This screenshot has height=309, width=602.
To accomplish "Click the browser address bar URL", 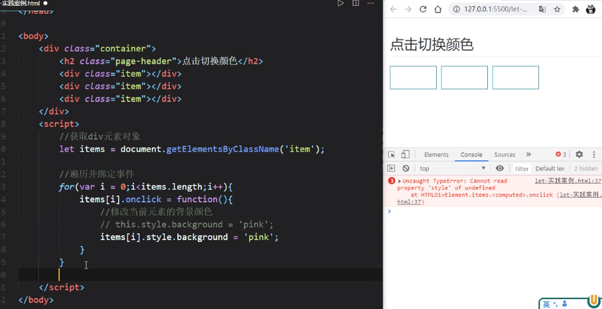I will click(496, 9).
